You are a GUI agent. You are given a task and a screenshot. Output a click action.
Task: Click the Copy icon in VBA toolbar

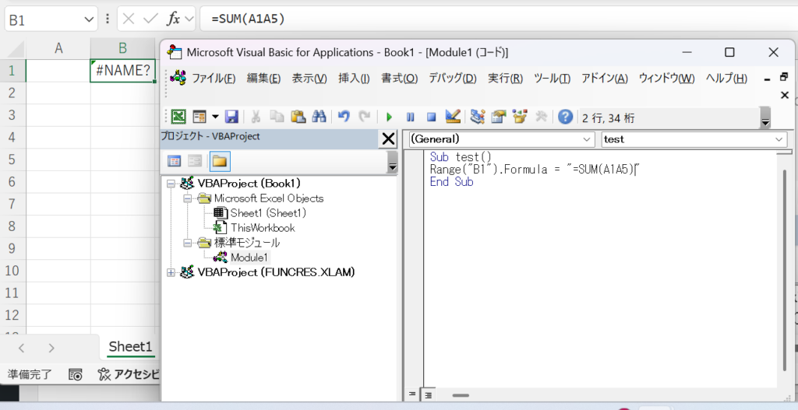277,117
